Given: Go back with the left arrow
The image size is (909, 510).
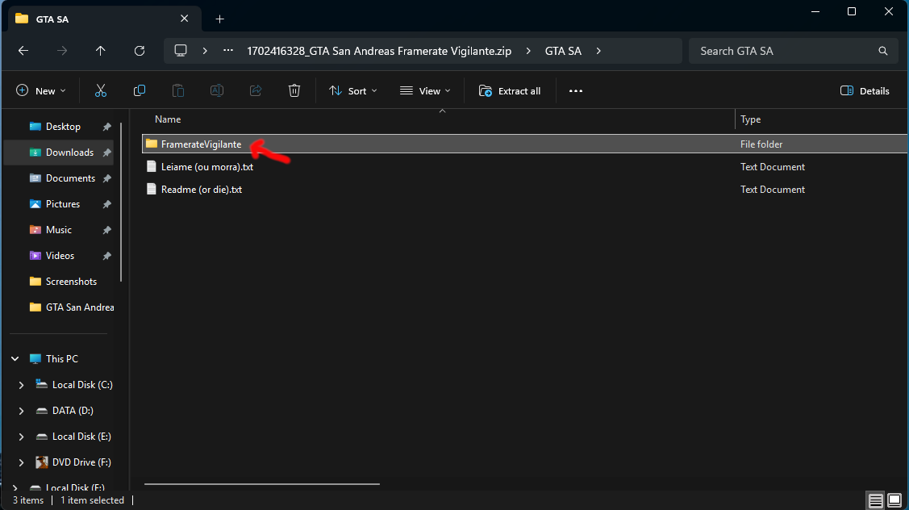Looking at the screenshot, I should click(x=23, y=51).
